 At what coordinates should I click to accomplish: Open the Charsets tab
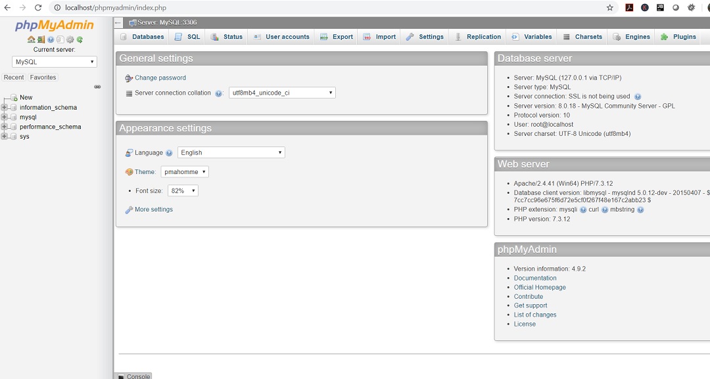[x=582, y=37]
